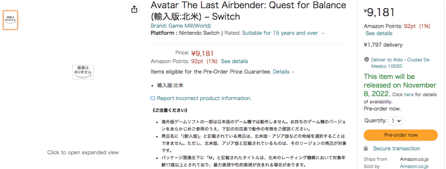446x169 pixels.
Task: Click the Pre-order now button
Action: coord(401,135)
